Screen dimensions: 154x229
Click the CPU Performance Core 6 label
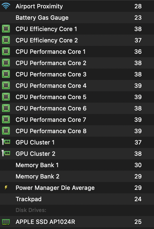[x=51, y=108]
